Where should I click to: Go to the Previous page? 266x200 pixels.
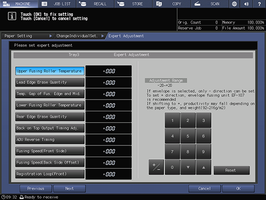click(x=36, y=189)
